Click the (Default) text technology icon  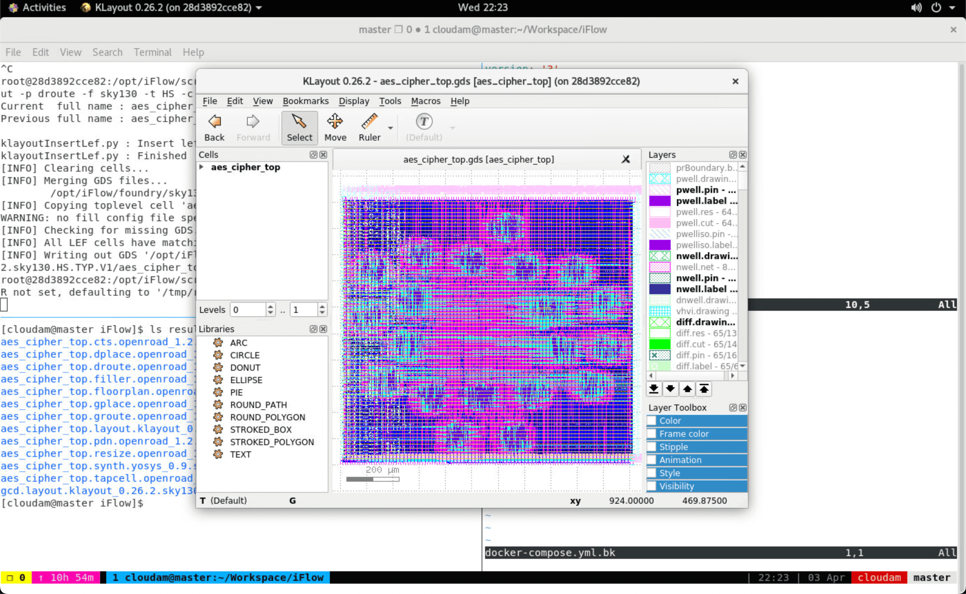click(424, 128)
